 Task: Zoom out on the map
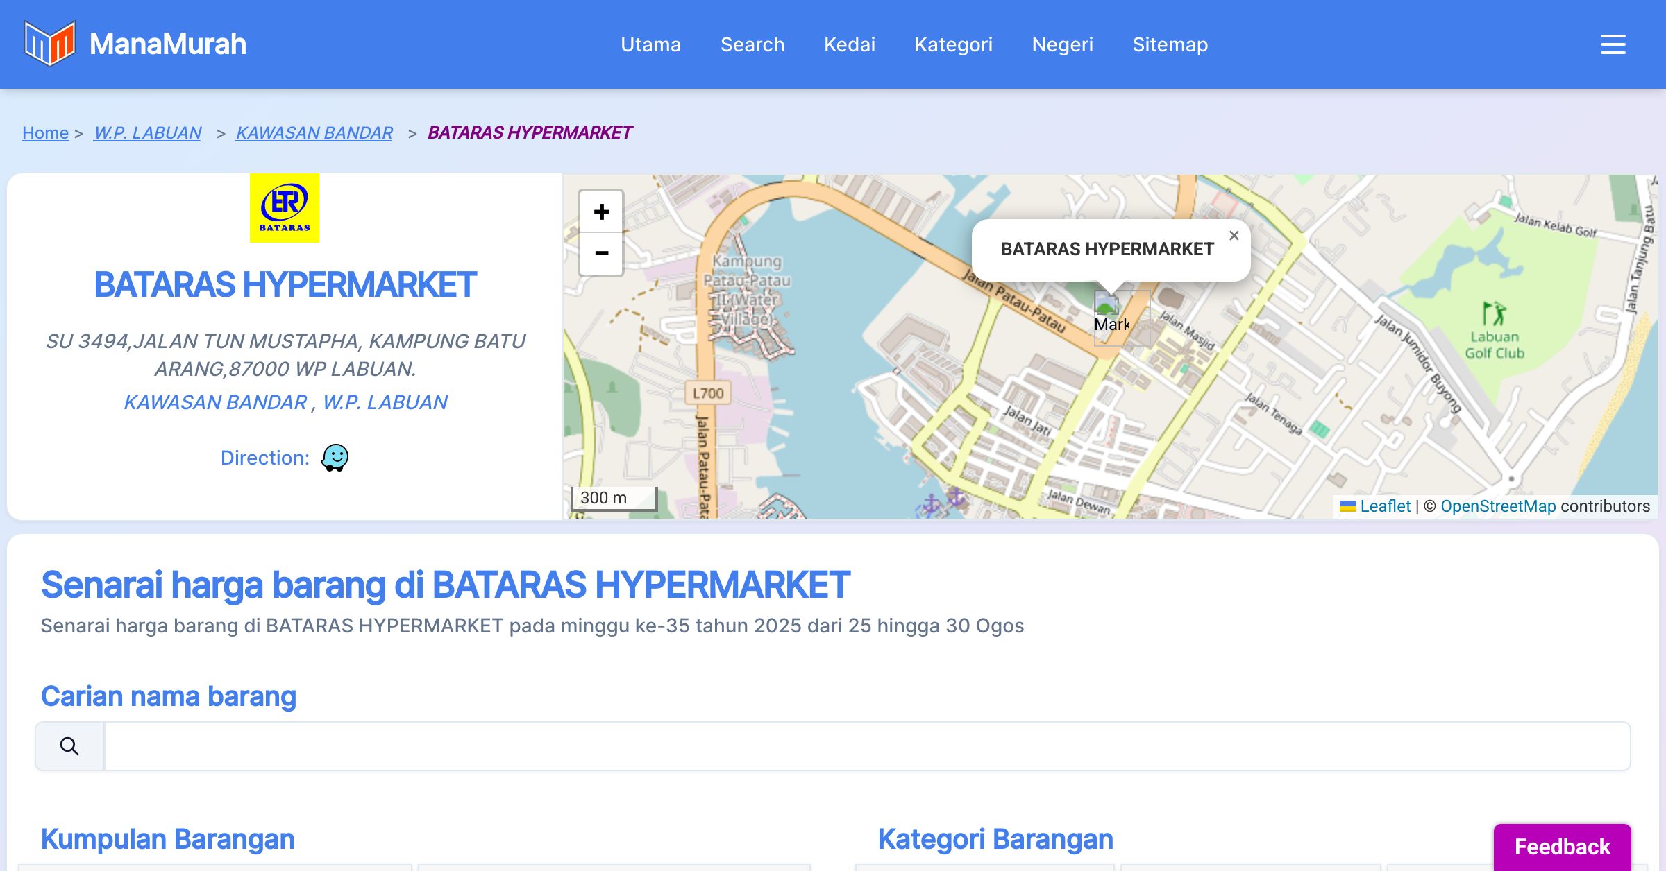601,253
